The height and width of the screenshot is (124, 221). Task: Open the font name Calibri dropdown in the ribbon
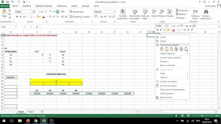point(32,12)
